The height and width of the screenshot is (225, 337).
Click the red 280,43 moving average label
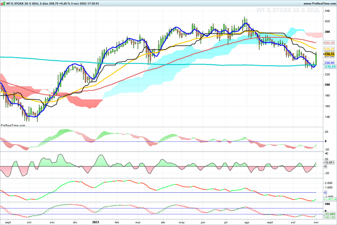[329, 43]
